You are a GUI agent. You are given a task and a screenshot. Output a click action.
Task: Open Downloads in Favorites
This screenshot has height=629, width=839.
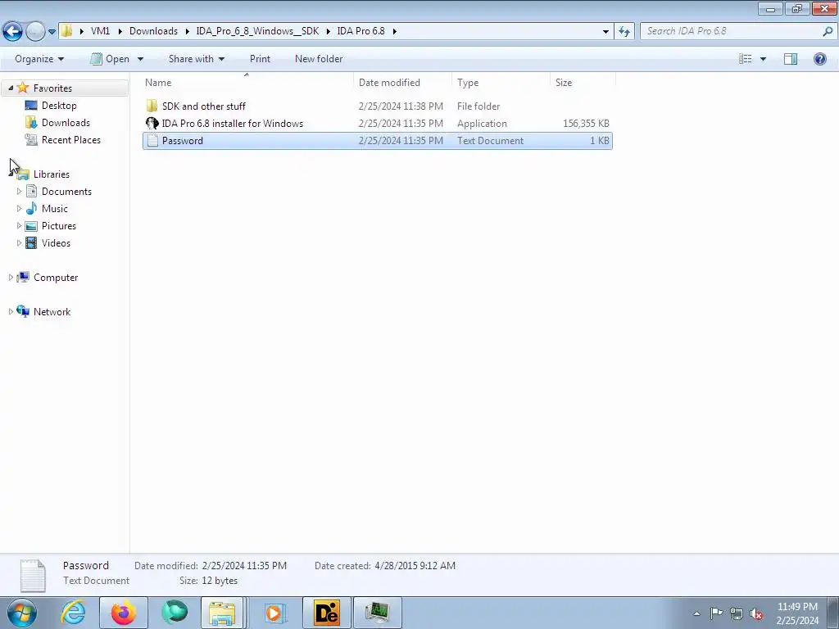click(x=66, y=123)
